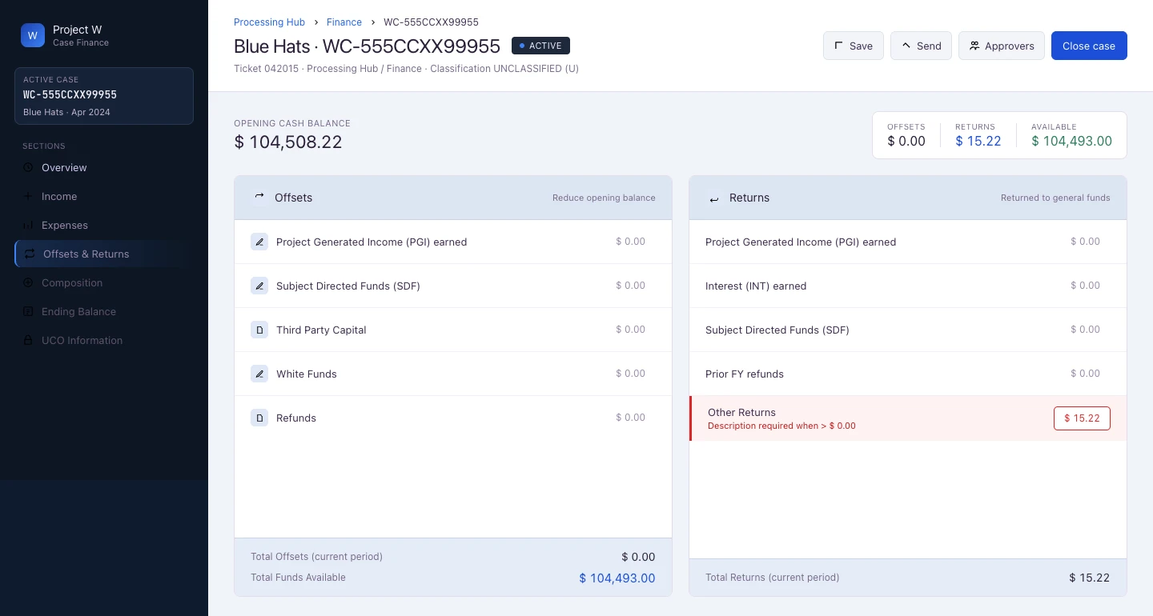Viewport: 1153px width, 616px height.
Task: Click the Close case button
Action: click(1089, 46)
